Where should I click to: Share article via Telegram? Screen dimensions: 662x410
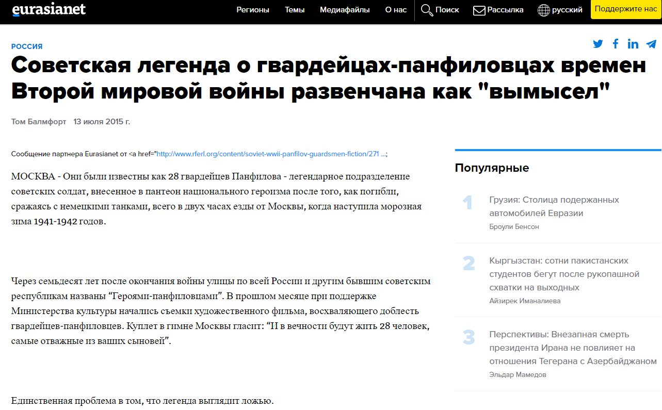click(x=651, y=44)
